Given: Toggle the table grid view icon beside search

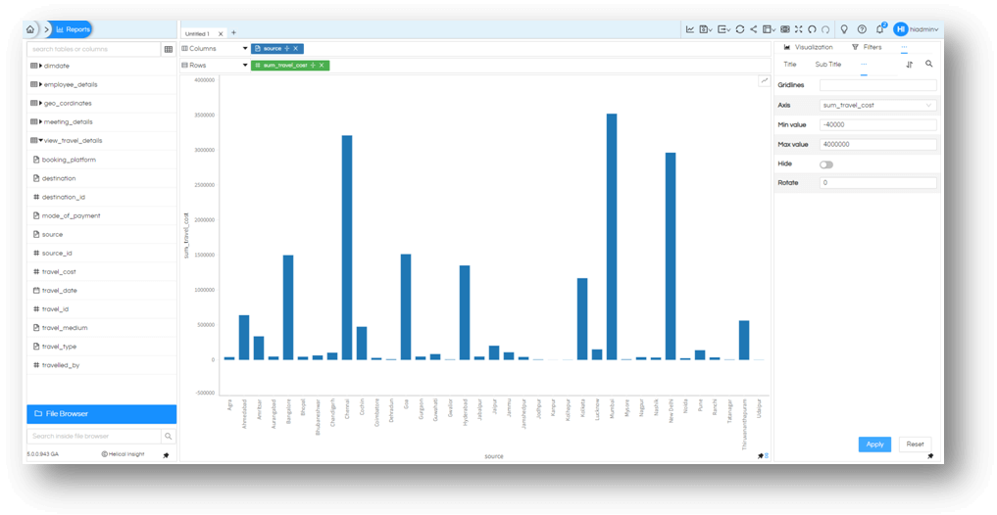Looking at the screenshot, I should pyautogui.click(x=169, y=49).
